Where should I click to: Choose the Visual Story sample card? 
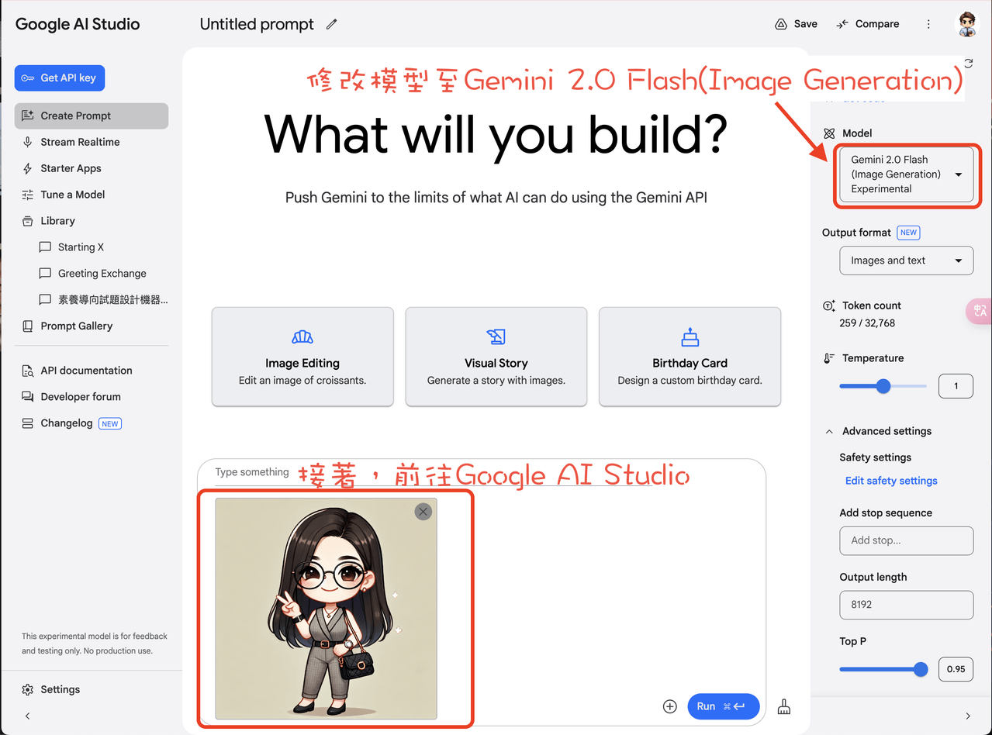(x=496, y=357)
